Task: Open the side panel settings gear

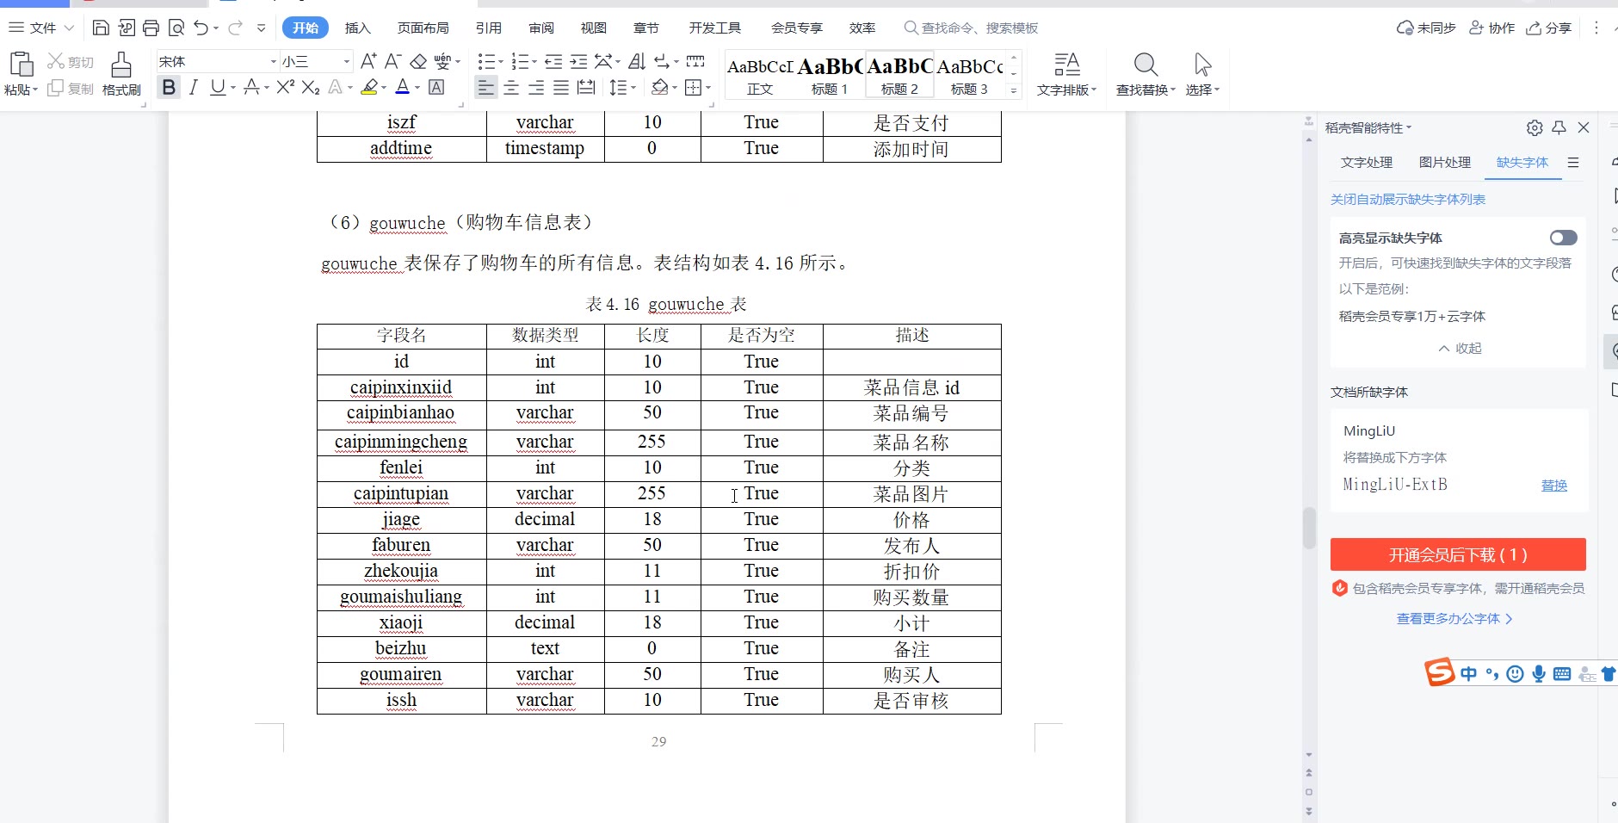Action: [1535, 127]
